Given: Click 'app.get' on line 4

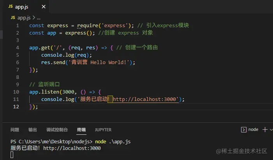Looking at the screenshot, I should (40, 48).
